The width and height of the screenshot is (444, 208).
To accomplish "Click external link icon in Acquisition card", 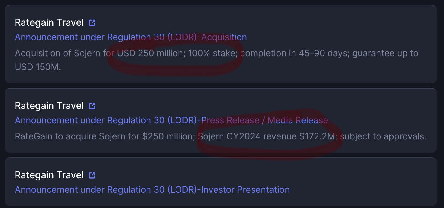I will 92,22.
